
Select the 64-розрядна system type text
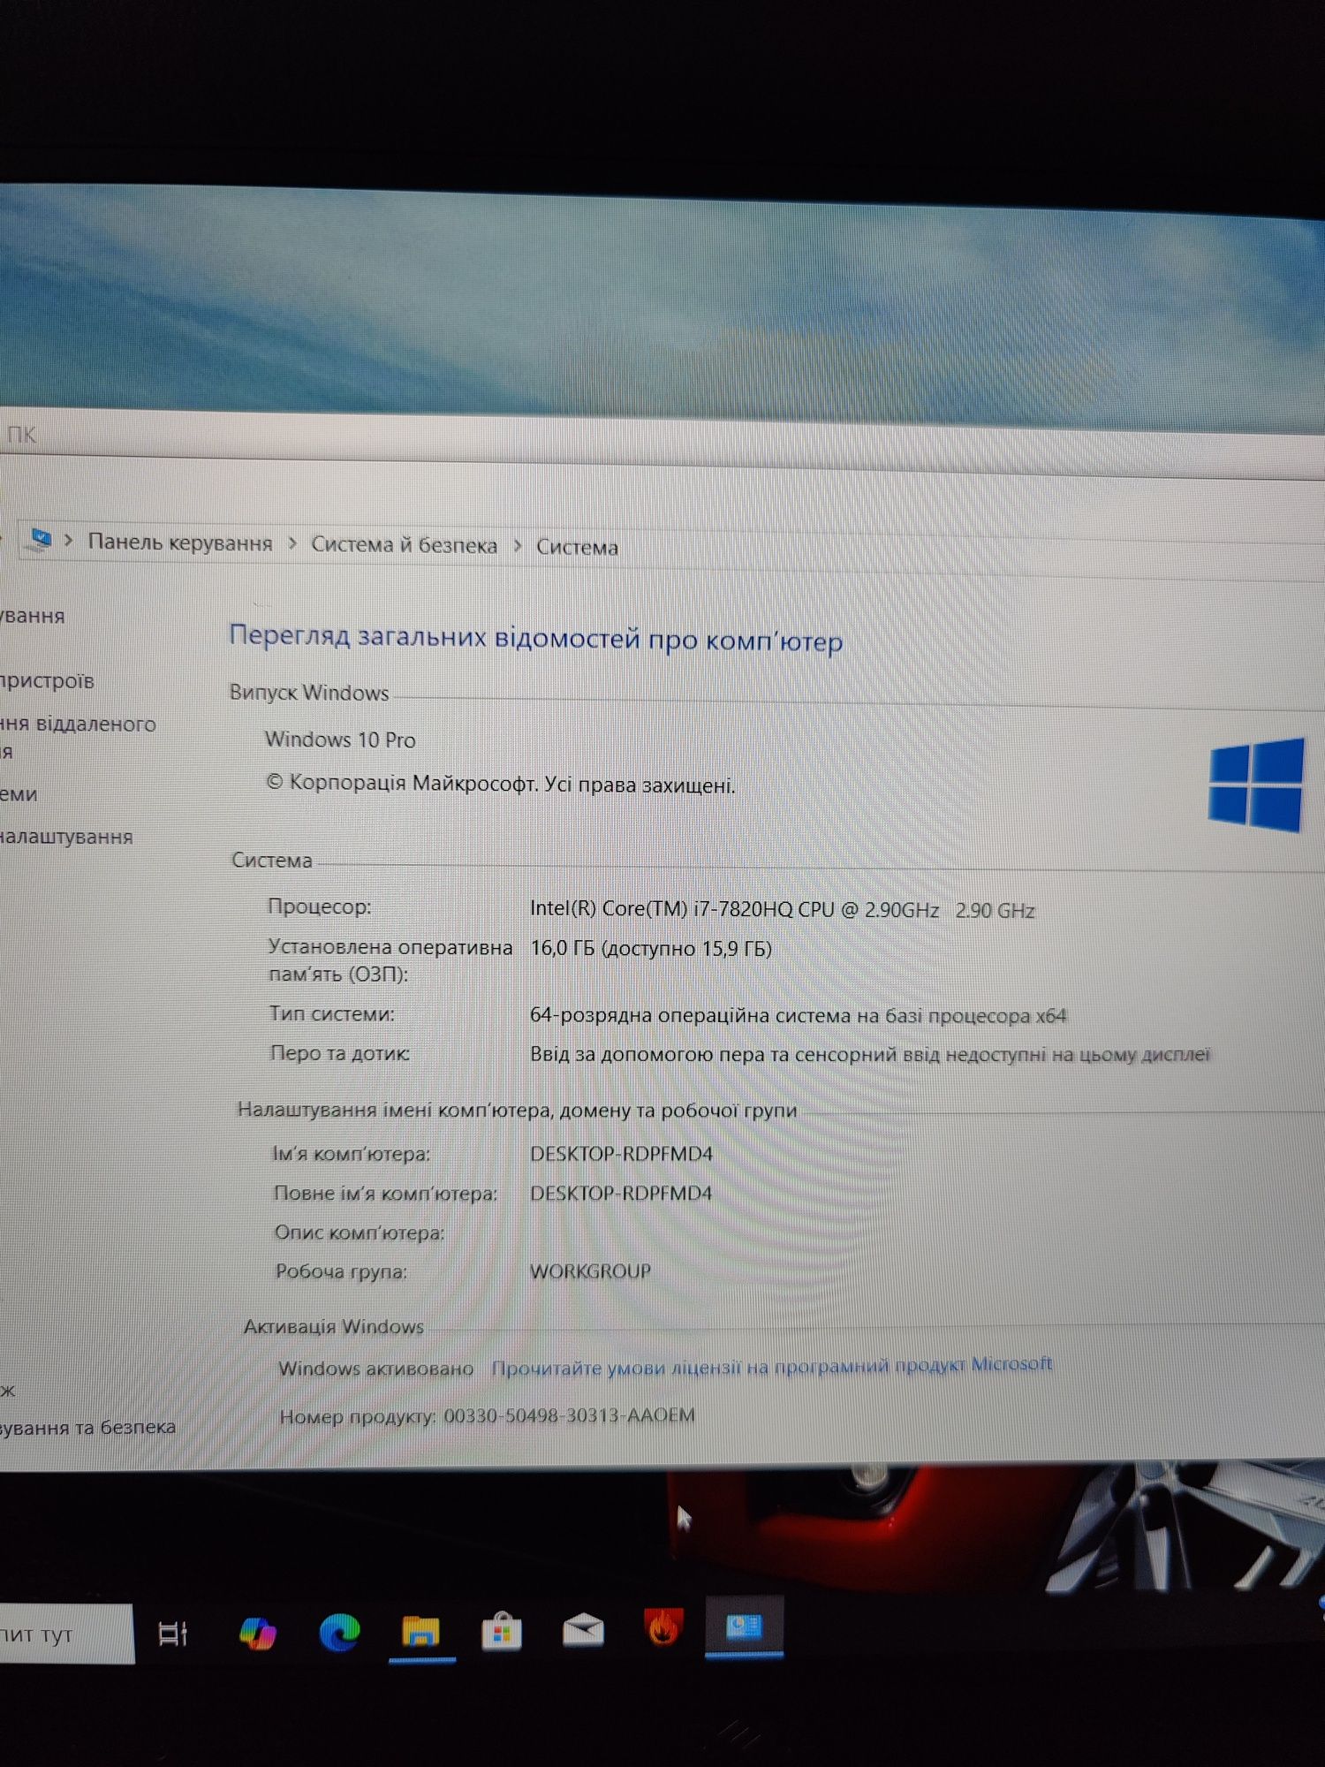pyautogui.click(x=798, y=1016)
